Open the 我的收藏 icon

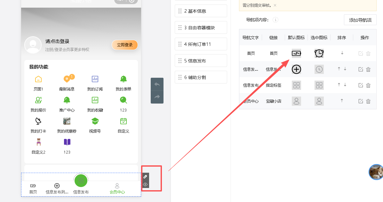point(95,100)
